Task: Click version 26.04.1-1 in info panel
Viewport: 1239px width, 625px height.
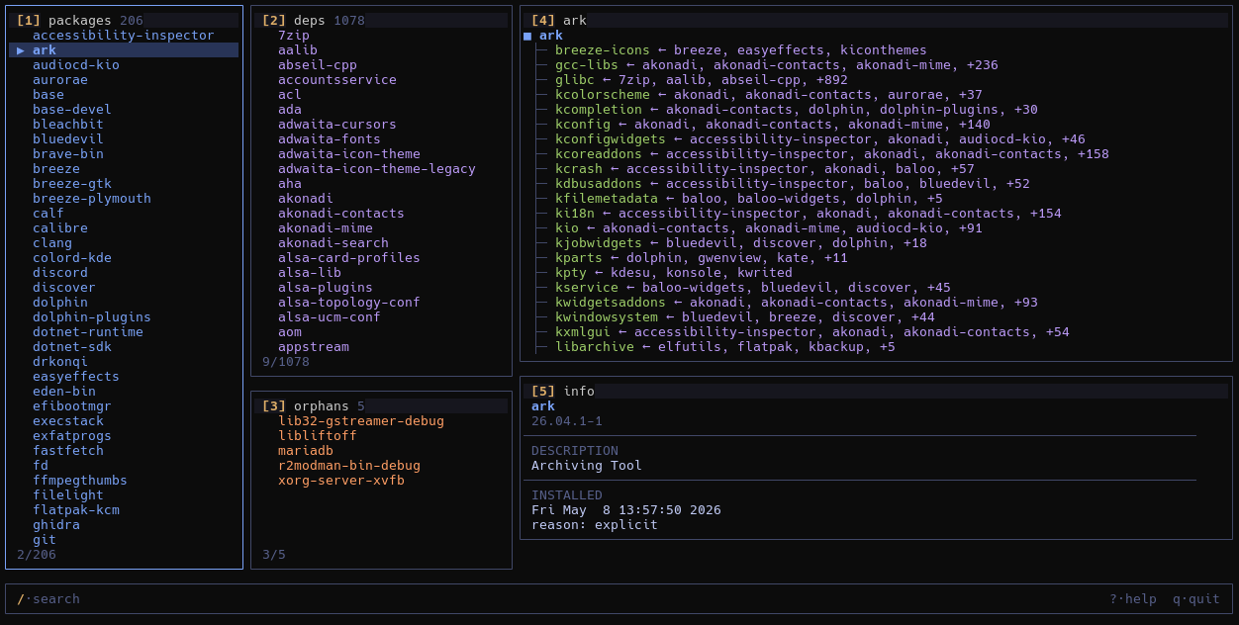Action: click(x=567, y=421)
